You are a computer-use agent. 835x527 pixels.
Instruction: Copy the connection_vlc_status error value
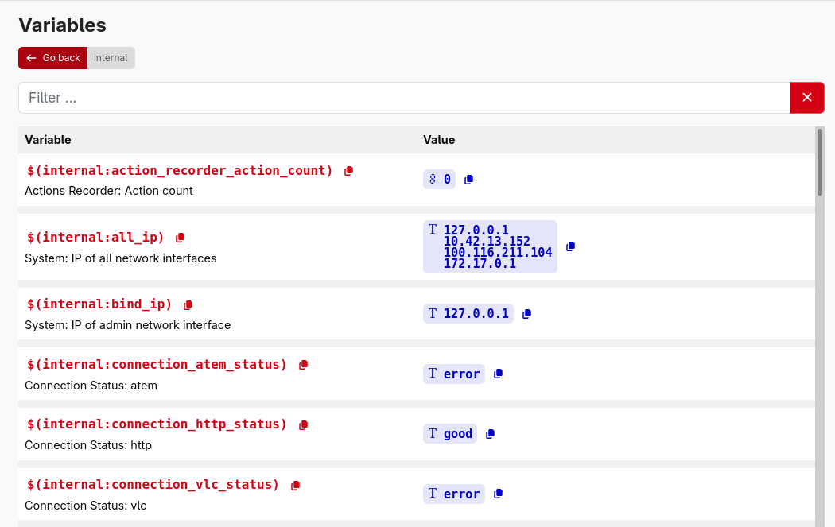[497, 493]
